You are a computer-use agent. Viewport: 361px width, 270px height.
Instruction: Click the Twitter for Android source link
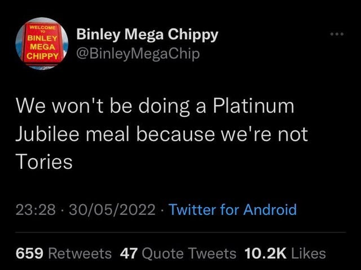[232, 210]
